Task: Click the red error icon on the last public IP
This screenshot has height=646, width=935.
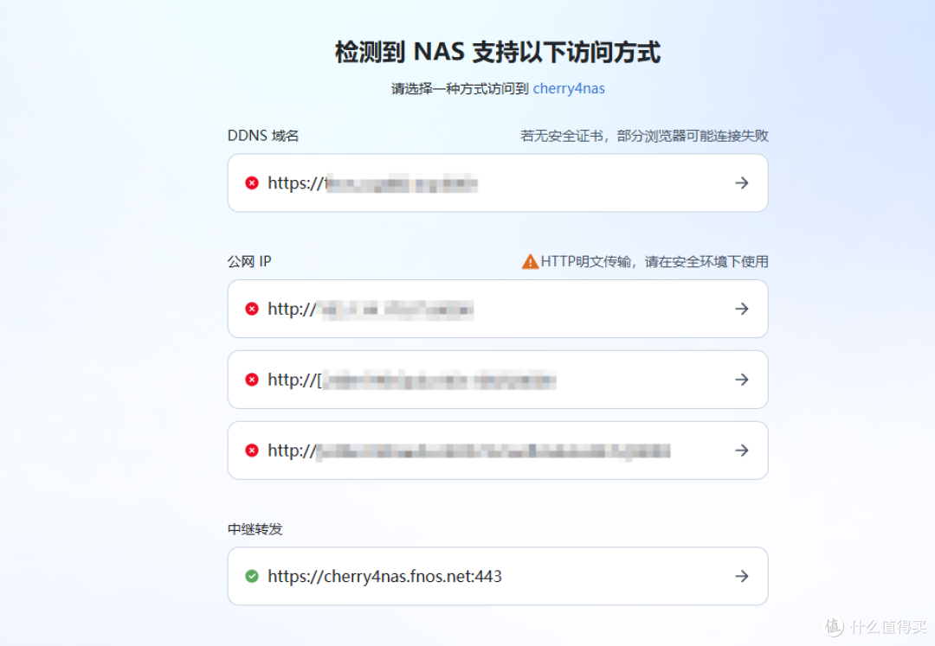Action: (x=250, y=450)
